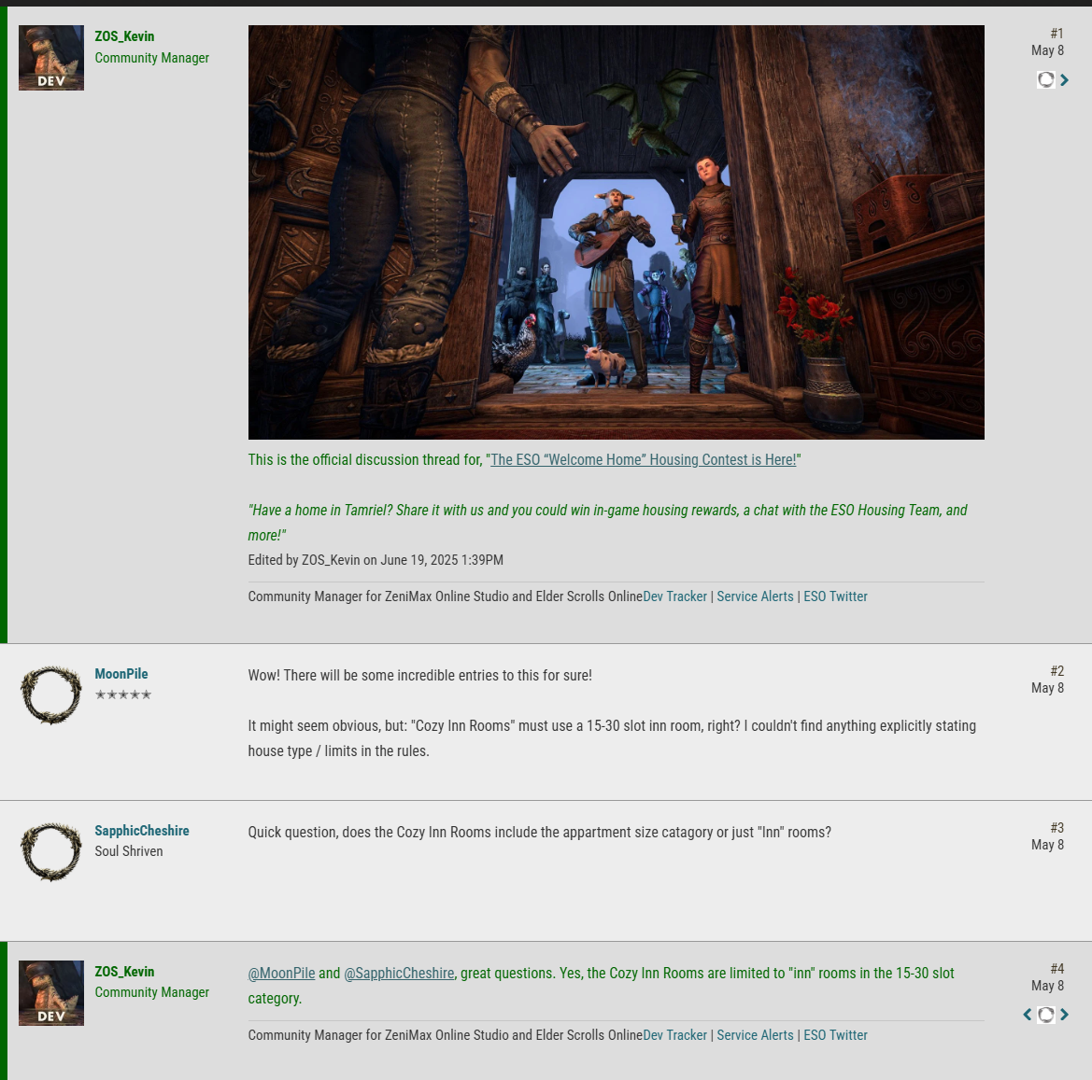Click 'Community Manager' title under post #1 author

point(152,58)
